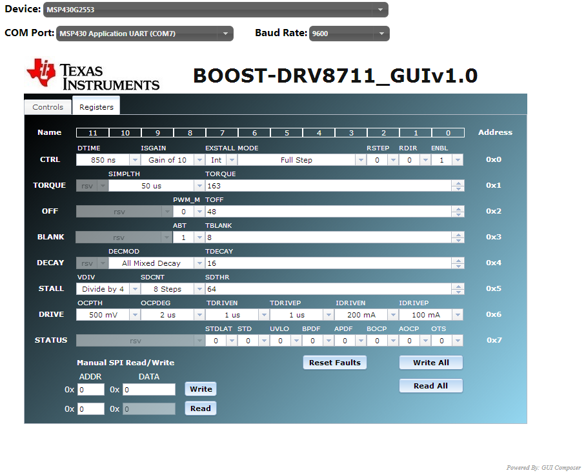Focus the write ADDR hex input field
586x473 pixels.
pyautogui.click(x=91, y=389)
